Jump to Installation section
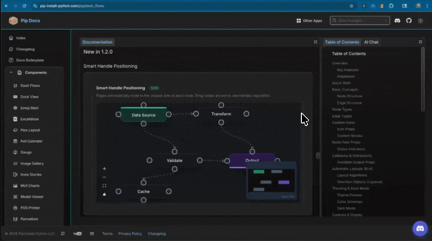Viewport: 432px width, 241px height. [346, 77]
